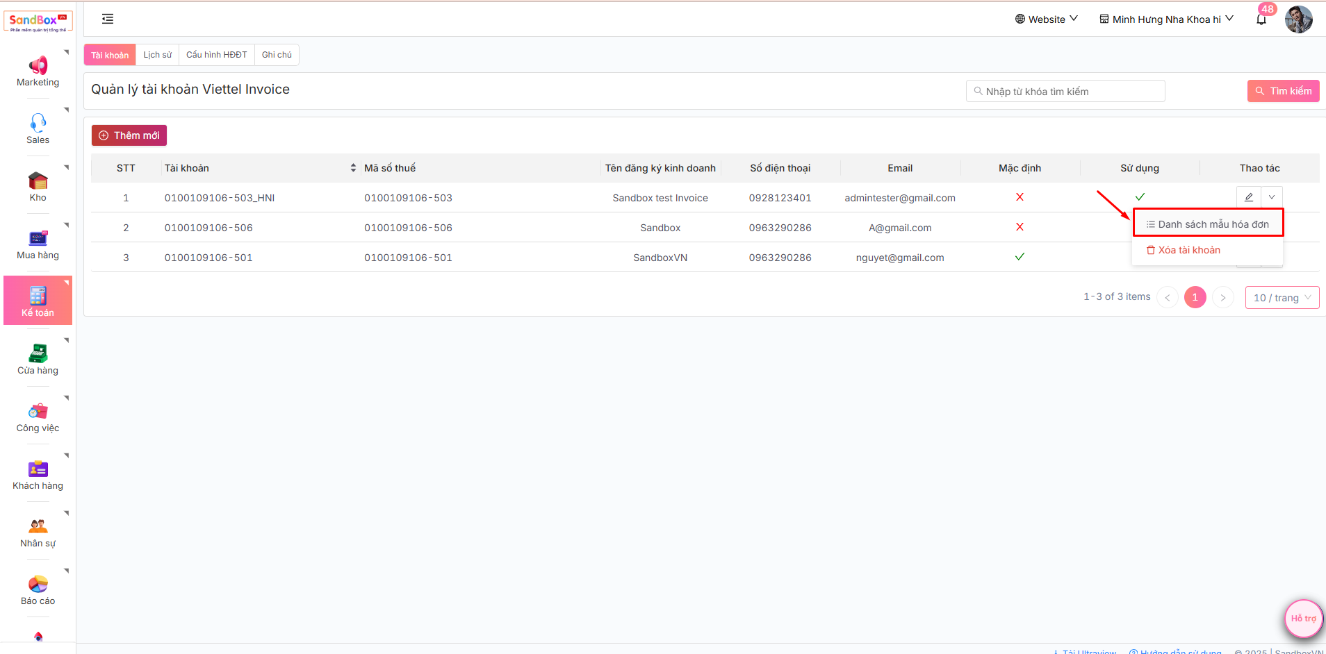Collapse the sidebar with hamburger icon

108,19
